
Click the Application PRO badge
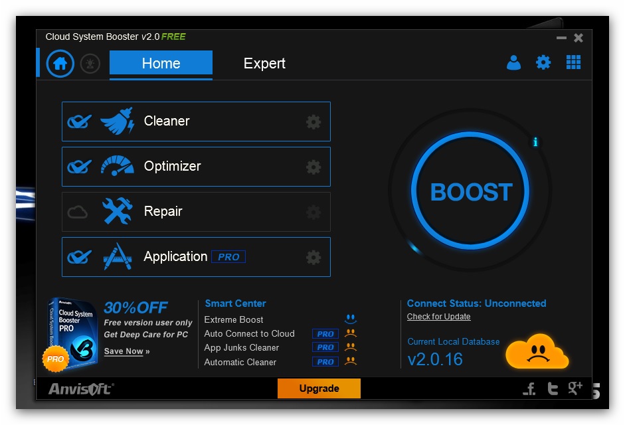228,257
